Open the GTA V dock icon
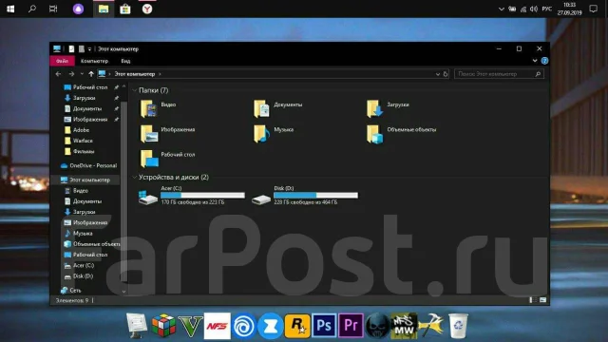 (190, 326)
